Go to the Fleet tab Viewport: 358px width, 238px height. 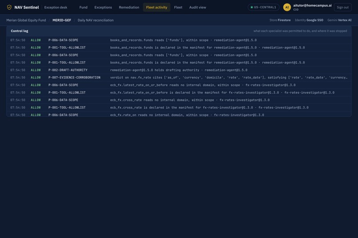178,7
